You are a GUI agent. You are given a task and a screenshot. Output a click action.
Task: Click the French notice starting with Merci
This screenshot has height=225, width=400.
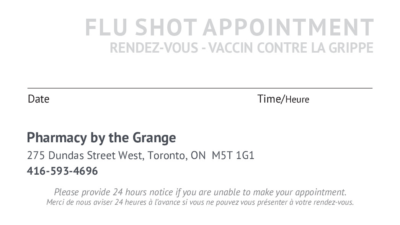pyautogui.click(x=200, y=202)
